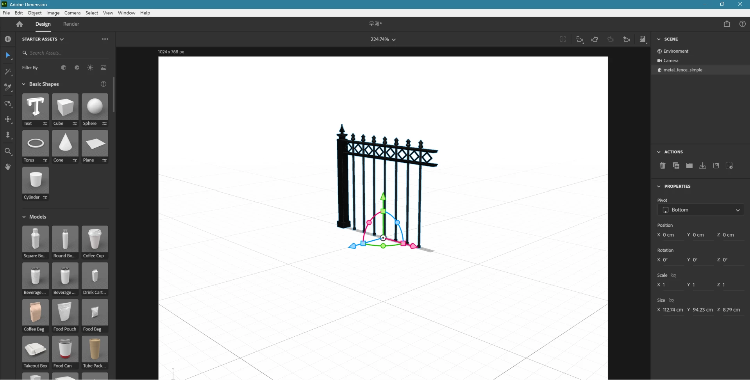
Task: Open the Object menu
Action: [35, 13]
